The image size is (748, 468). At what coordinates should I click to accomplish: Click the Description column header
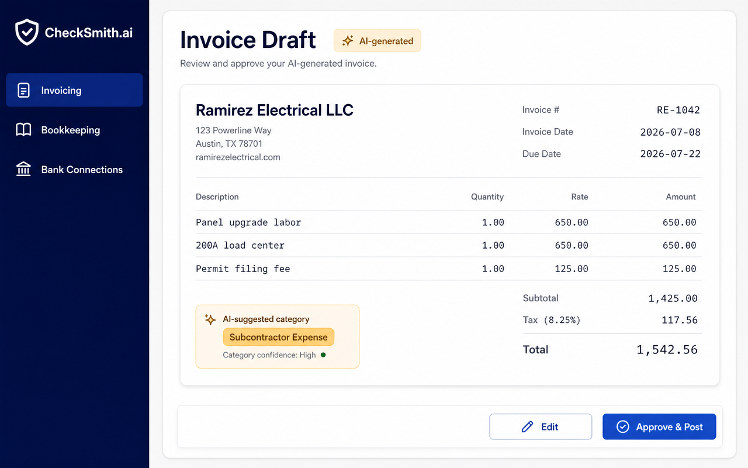click(x=217, y=197)
